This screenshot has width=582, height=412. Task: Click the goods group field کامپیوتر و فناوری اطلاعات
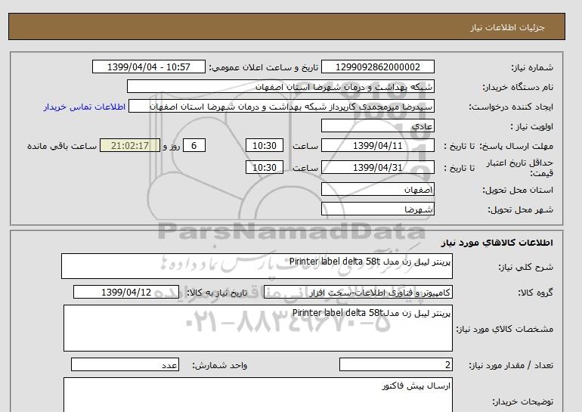pyautogui.click(x=358, y=292)
